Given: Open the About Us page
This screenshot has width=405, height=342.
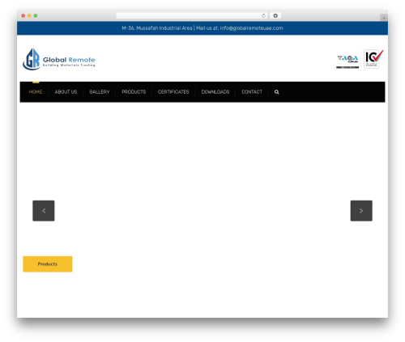Looking at the screenshot, I should 66,92.
